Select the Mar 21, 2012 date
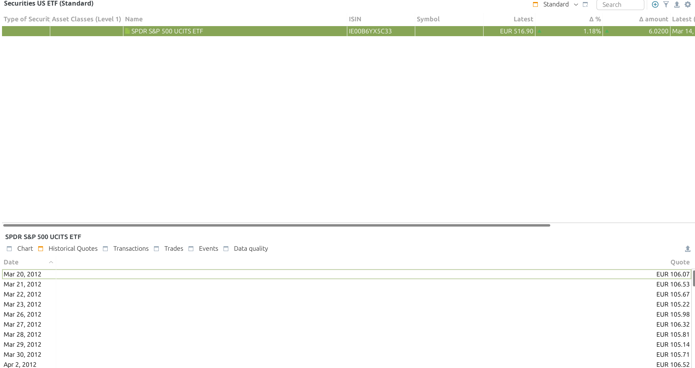 coord(23,284)
